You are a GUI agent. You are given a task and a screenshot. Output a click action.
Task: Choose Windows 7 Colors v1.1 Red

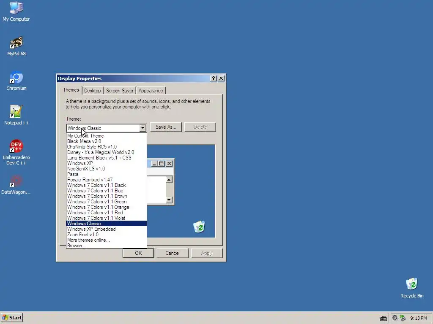107,213
